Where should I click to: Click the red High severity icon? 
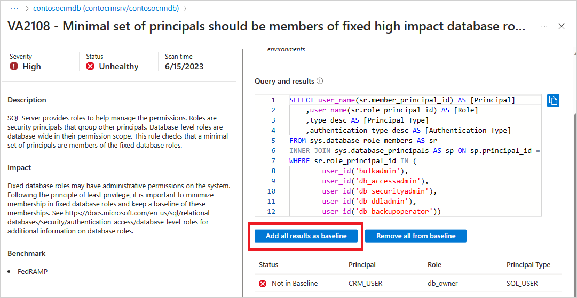[14, 67]
